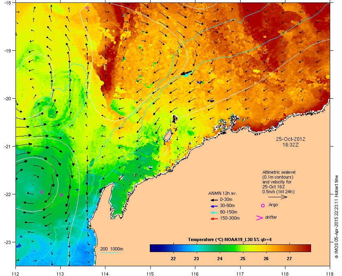Image resolution: width=342 pixels, height=276 pixels.
Task: Click the latitude axis label -23
Action: [7, 242]
